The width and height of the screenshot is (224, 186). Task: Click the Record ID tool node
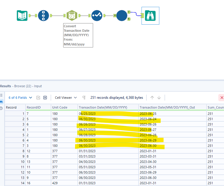tap(44, 15)
